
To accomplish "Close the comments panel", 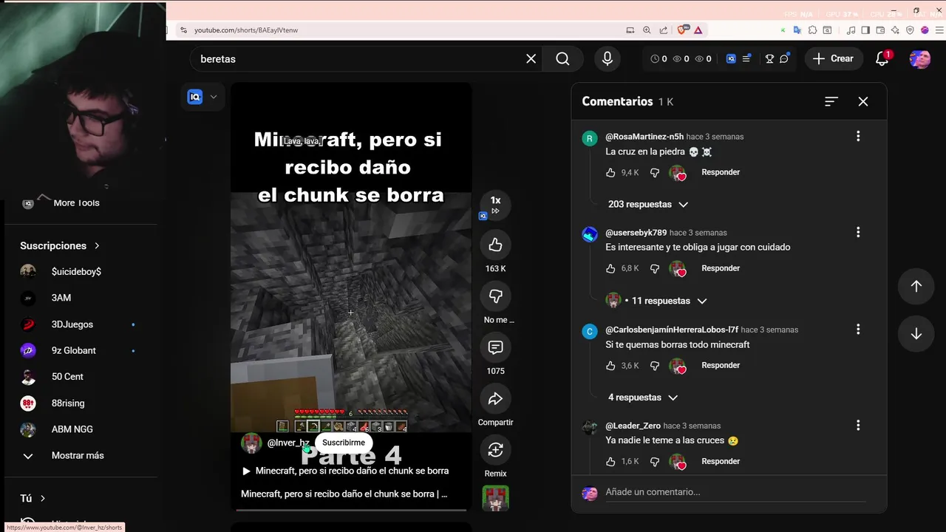I will (x=863, y=101).
